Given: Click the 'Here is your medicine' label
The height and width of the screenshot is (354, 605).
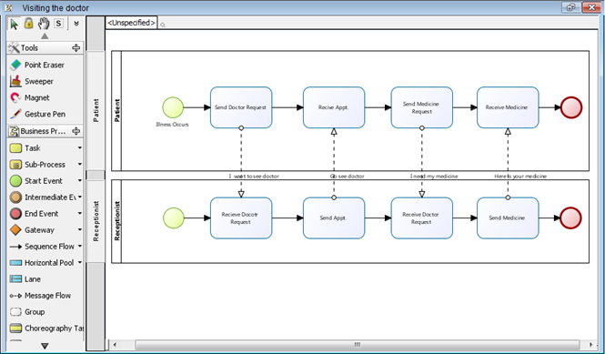Looking at the screenshot, I should coord(520,176).
